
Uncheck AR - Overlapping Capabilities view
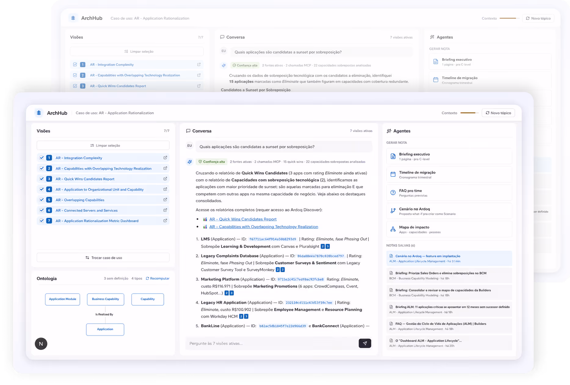tap(42, 200)
